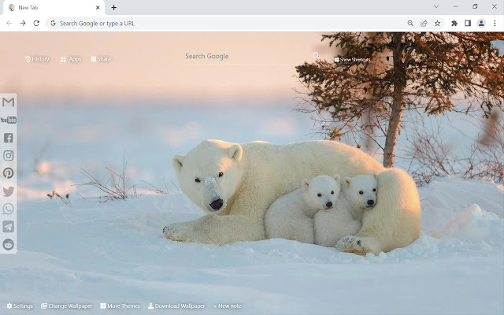Viewport: 504px width, 315px height.
Task: Open Gmail from the sidebar
Action: [9, 102]
